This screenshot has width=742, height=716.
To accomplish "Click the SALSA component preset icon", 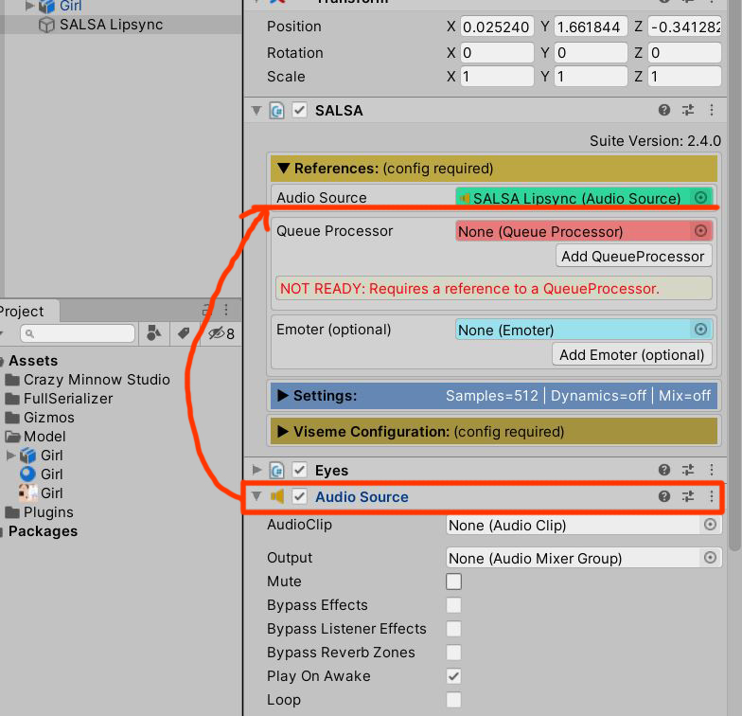I will pos(688,111).
